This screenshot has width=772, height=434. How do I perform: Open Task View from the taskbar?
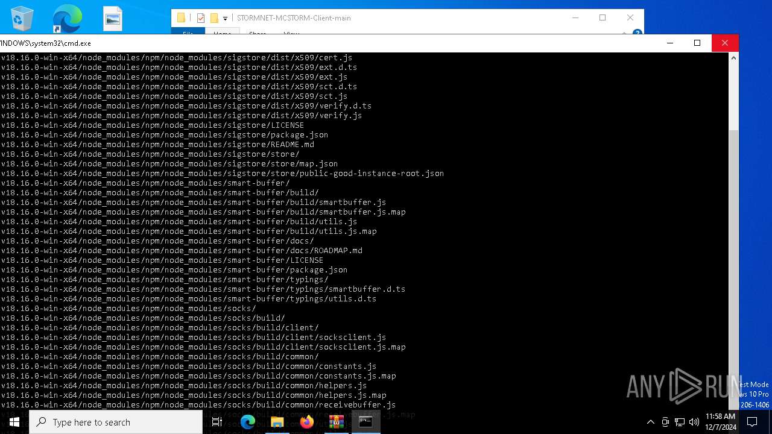(x=217, y=422)
